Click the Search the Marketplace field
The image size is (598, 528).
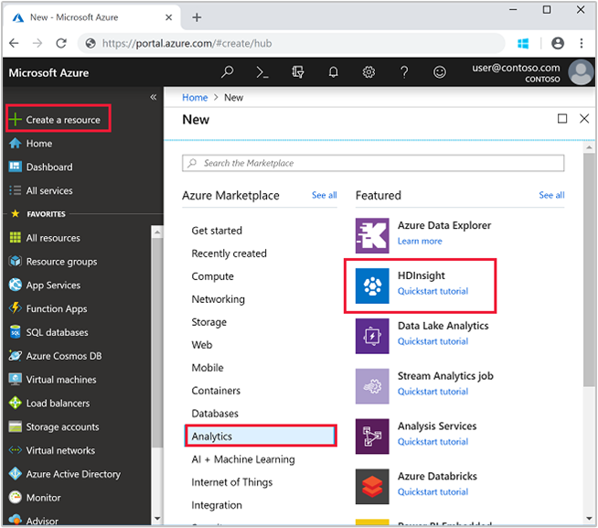(x=373, y=163)
